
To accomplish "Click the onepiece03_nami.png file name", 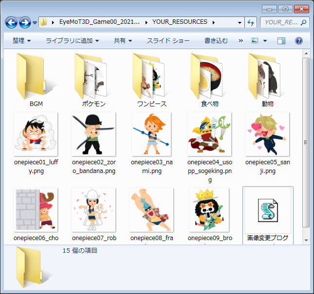I will 152,167.
